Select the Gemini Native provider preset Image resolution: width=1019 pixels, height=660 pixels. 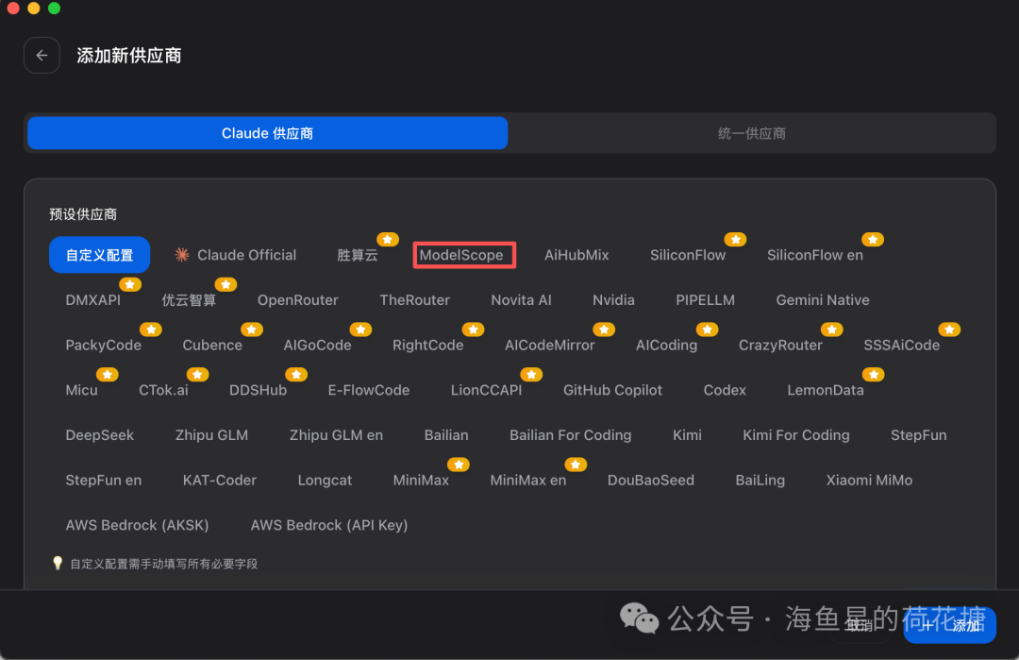point(823,299)
